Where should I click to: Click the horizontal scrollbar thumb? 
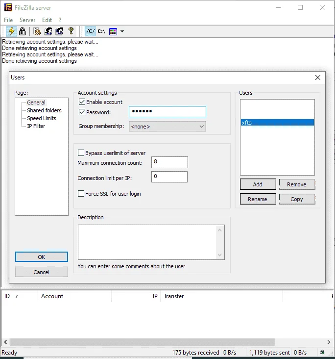coord(143,342)
